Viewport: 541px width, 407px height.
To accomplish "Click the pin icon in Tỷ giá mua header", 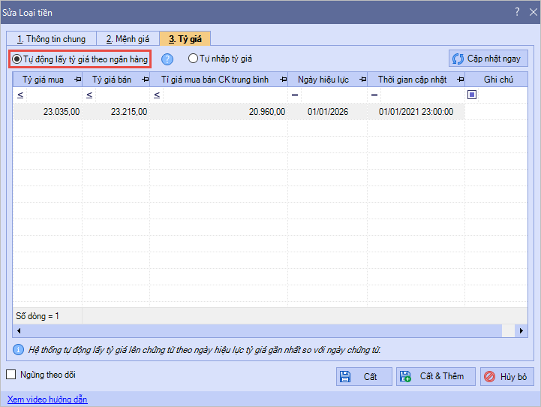I will [77, 79].
